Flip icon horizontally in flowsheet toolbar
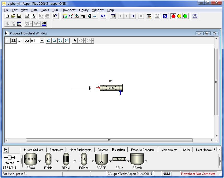The height and width of the screenshot is (178, 224). pos(60,40)
